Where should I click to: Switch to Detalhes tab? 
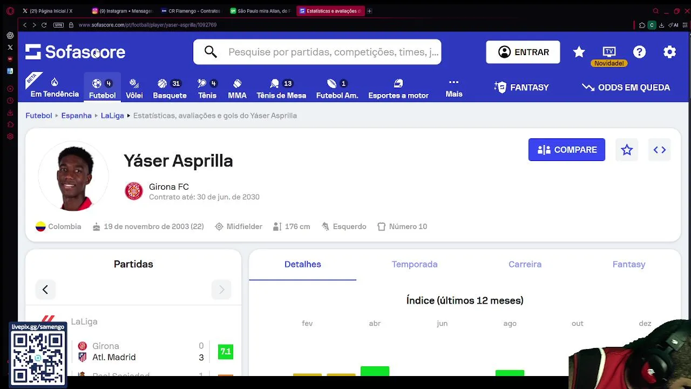coord(302,264)
